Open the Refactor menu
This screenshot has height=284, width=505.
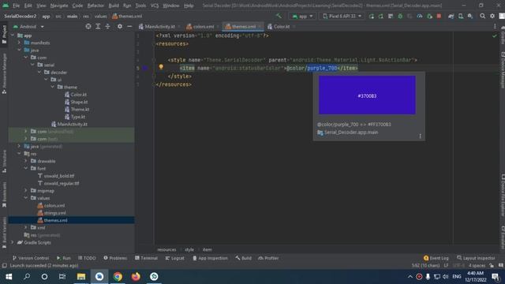click(x=95, y=6)
